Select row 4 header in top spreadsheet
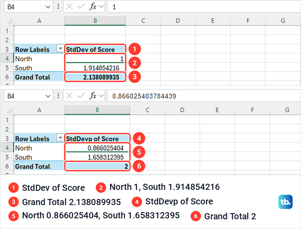The image size is (301, 229). (7, 58)
